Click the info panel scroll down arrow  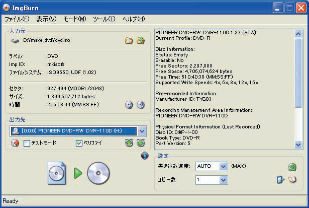tap(298, 145)
